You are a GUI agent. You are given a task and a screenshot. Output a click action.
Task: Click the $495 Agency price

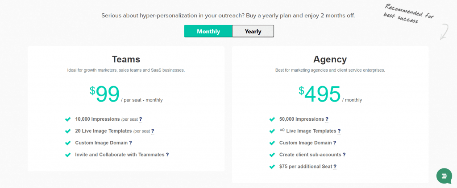pos(320,94)
